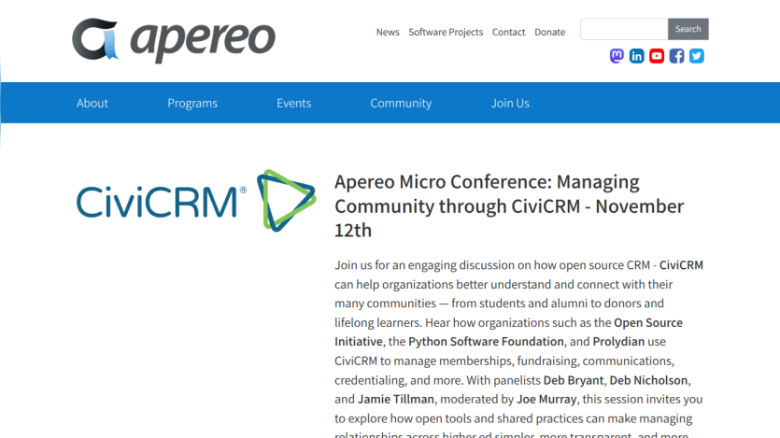Go to the News page
This screenshot has width=780, height=438.
pyautogui.click(x=388, y=32)
